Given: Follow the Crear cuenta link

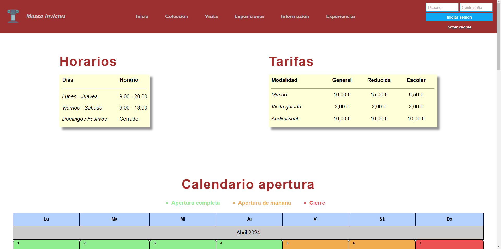Looking at the screenshot, I should pos(459,27).
